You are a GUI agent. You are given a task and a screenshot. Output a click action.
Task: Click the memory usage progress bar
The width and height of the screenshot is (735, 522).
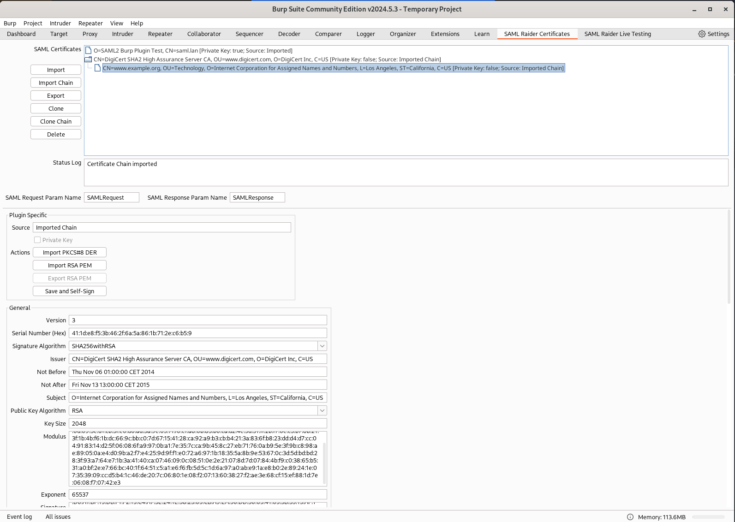coord(708,517)
